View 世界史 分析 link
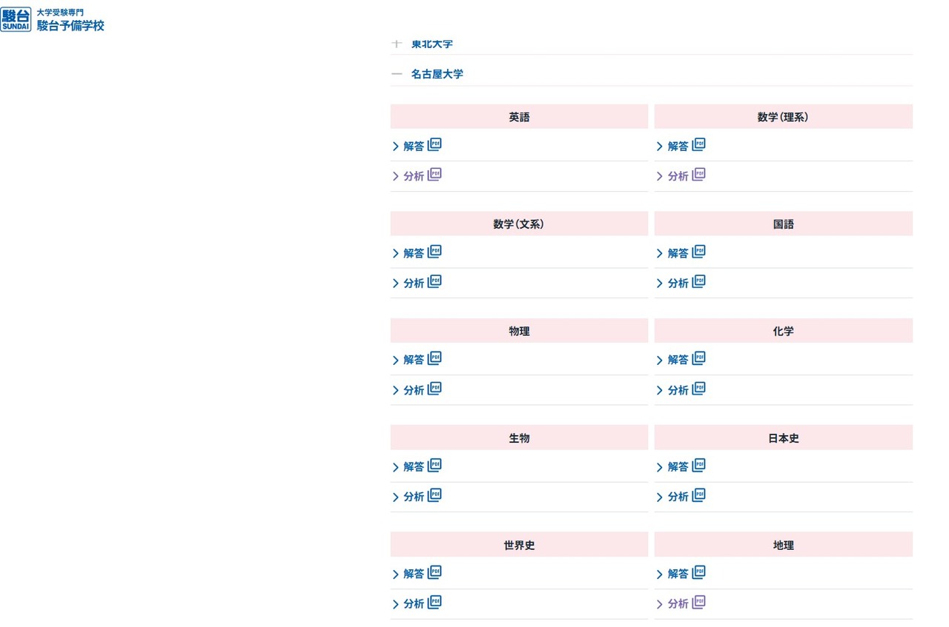 [x=413, y=604]
